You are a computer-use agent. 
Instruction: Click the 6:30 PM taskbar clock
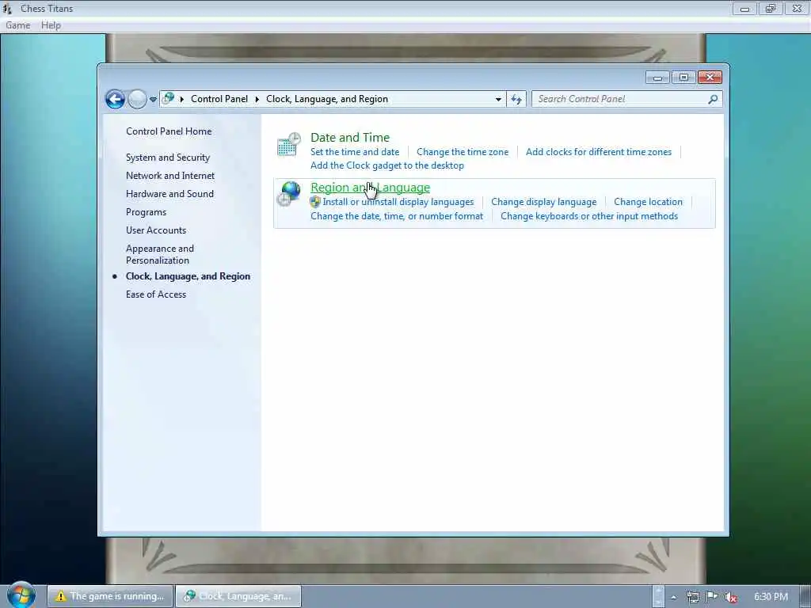tap(771, 597)
